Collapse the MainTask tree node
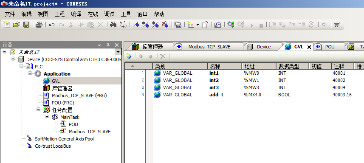Image resolution: width=364 pixels, height=163 pixels. click(x=47, y=117)
